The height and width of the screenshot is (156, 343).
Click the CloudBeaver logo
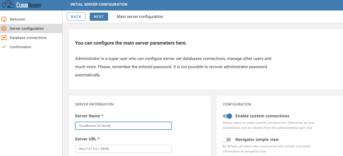click(21, 5)
